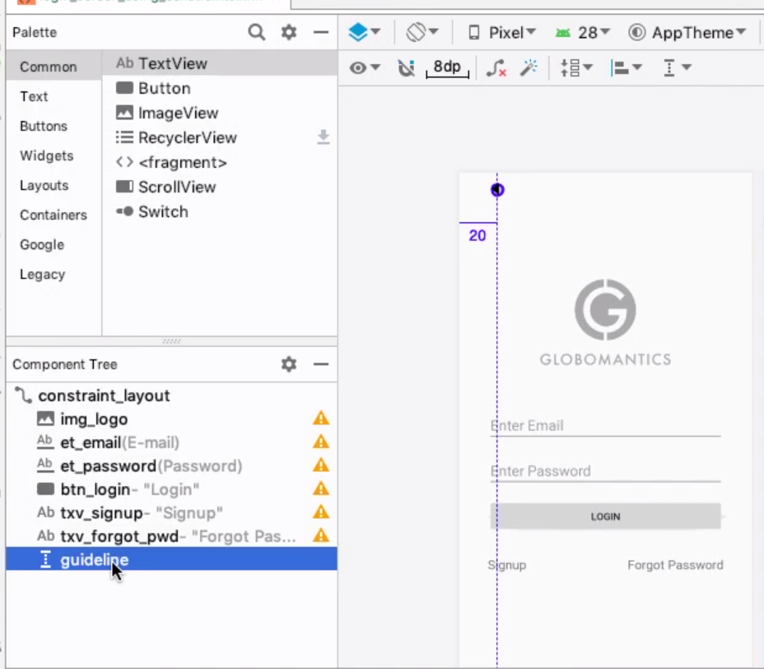Open the align dropdown
The width and height of the screenshot is (764, 669).
coord(627,67)
